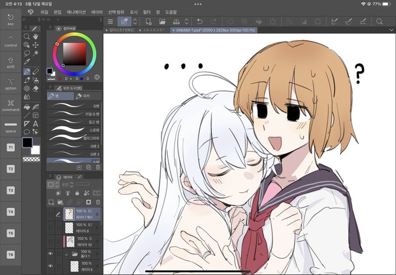Choose the 리얼 G 펜 sub tool
Viewport: 396px width, 275px height.
pyautogui.click(x=74, y=114)
